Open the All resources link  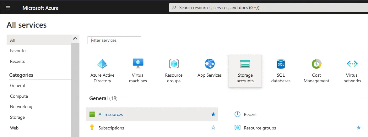[111, 114]
